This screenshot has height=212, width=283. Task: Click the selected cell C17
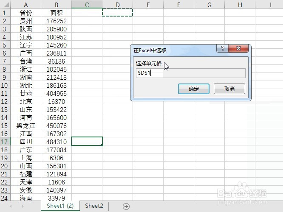[87, 141]
